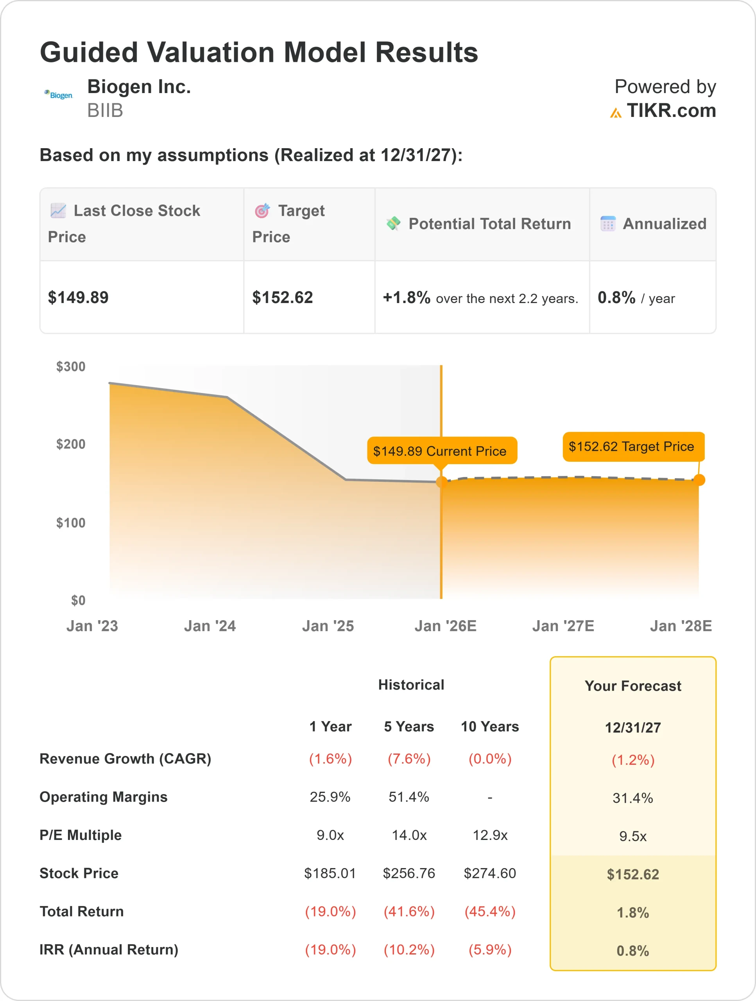
Task: Click the orange TIKR triangle logo icon
Action: (615, 113)
